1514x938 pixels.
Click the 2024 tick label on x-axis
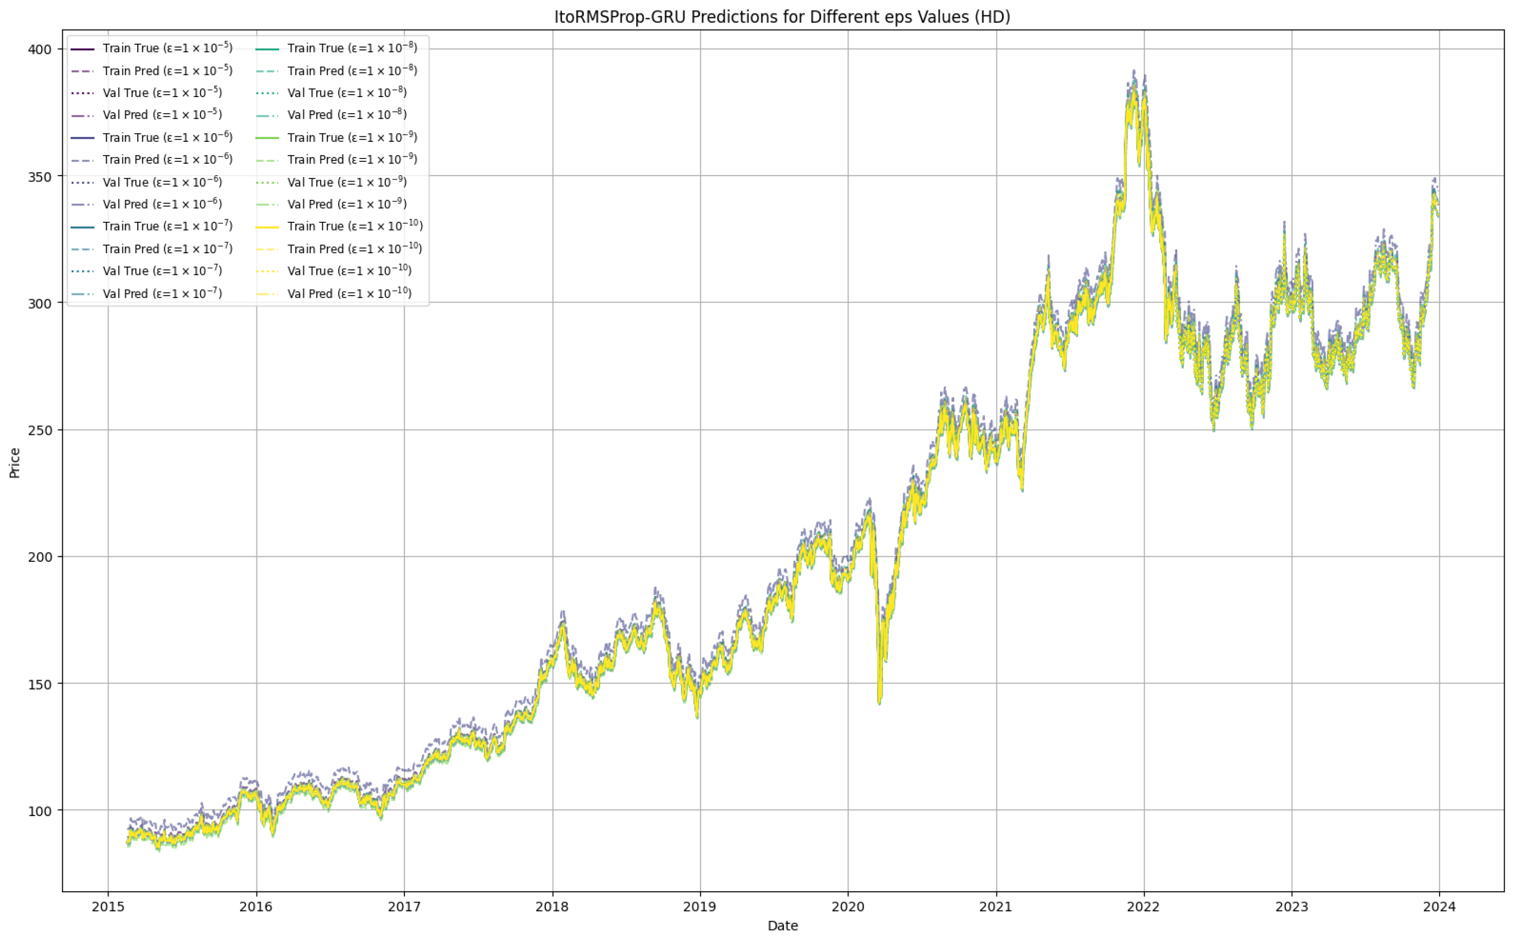pyautogui.click(x=1439, y=907)
